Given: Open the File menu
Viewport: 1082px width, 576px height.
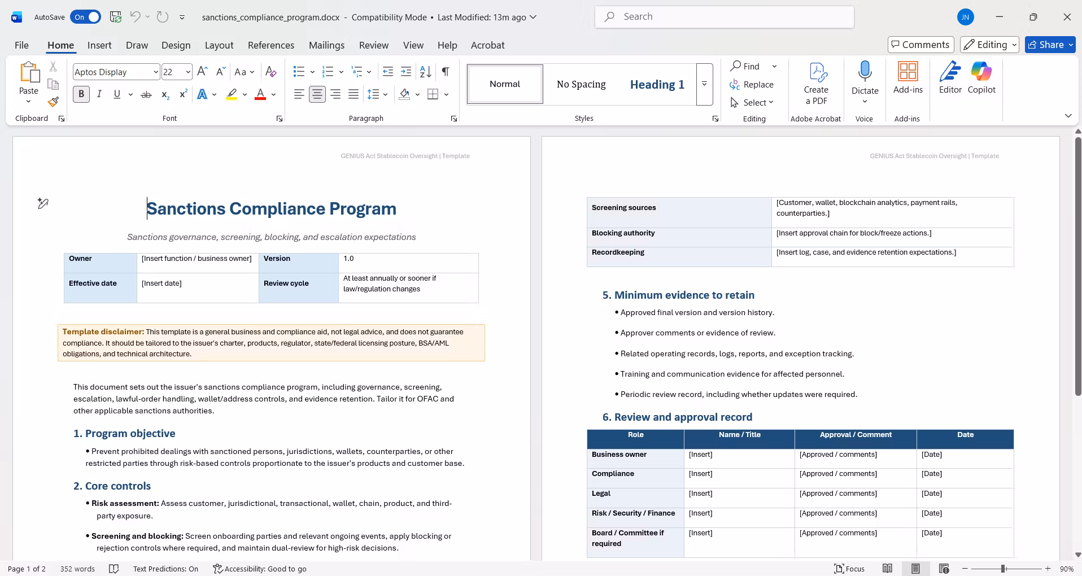Looking at the screenshot, I should pyautogui.click(x=21, y=45).
